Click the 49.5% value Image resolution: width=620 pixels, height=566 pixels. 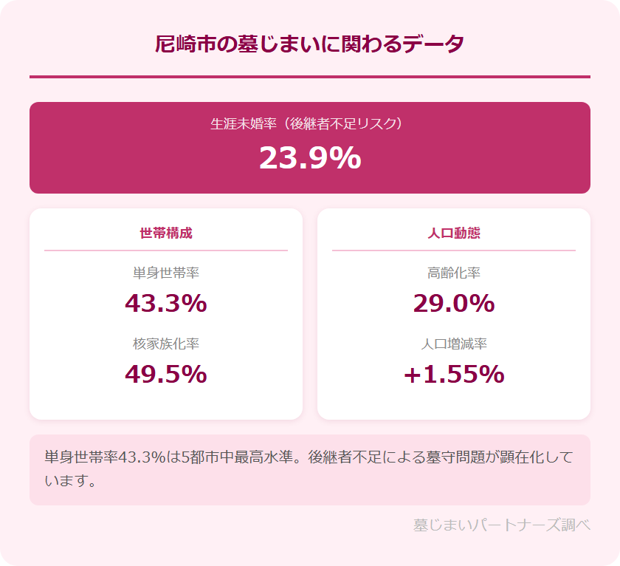click(166, 375)
